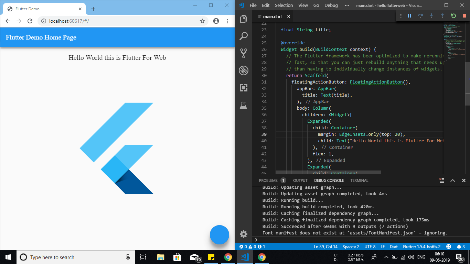470x264 pixels.
Task: Change indentation via Spaces: 2
Action: click(x=351, y=247)
